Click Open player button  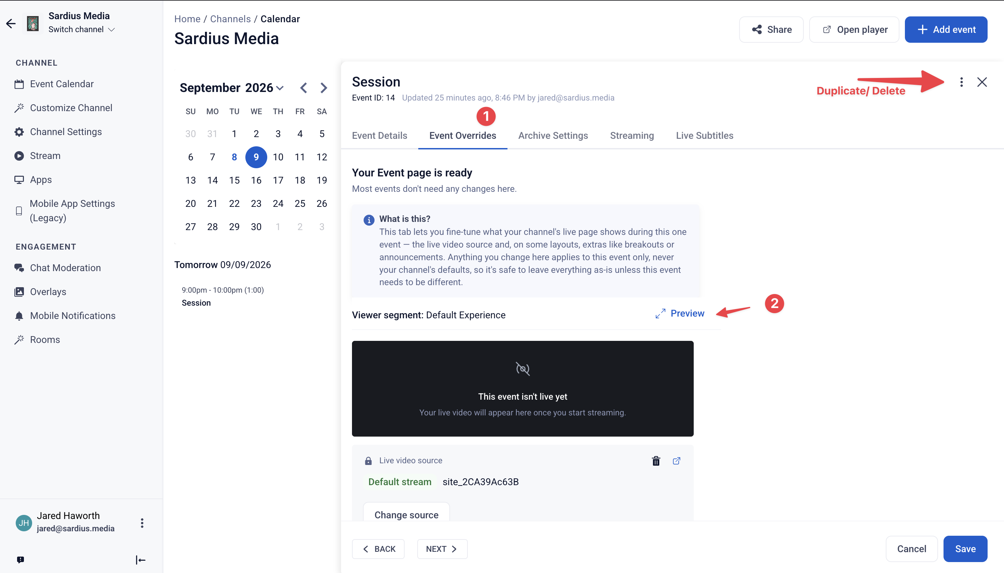click(x=854, y=29)
